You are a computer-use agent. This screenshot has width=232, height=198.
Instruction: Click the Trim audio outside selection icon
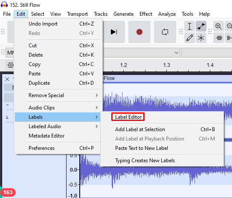pyautogui.click(x=218, y=38)
